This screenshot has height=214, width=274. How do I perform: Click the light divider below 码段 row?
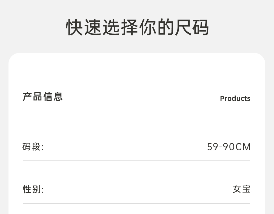click(x=136, y=161)
